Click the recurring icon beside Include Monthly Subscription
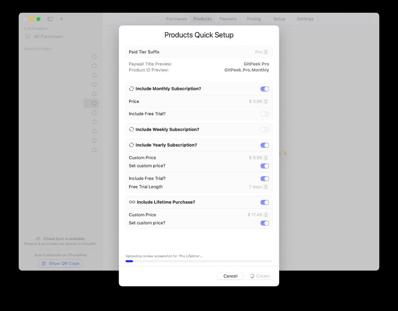Viewport: 398px width, 311px height. [131, 89]
